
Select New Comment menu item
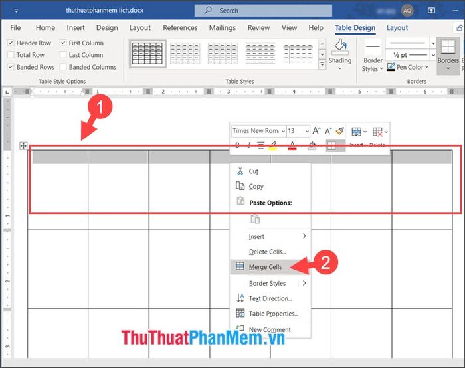[270, 329]
